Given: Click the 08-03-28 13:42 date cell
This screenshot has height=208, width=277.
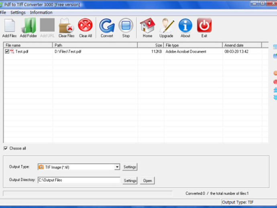Looking at the screenshot, I should pos(236,51).
